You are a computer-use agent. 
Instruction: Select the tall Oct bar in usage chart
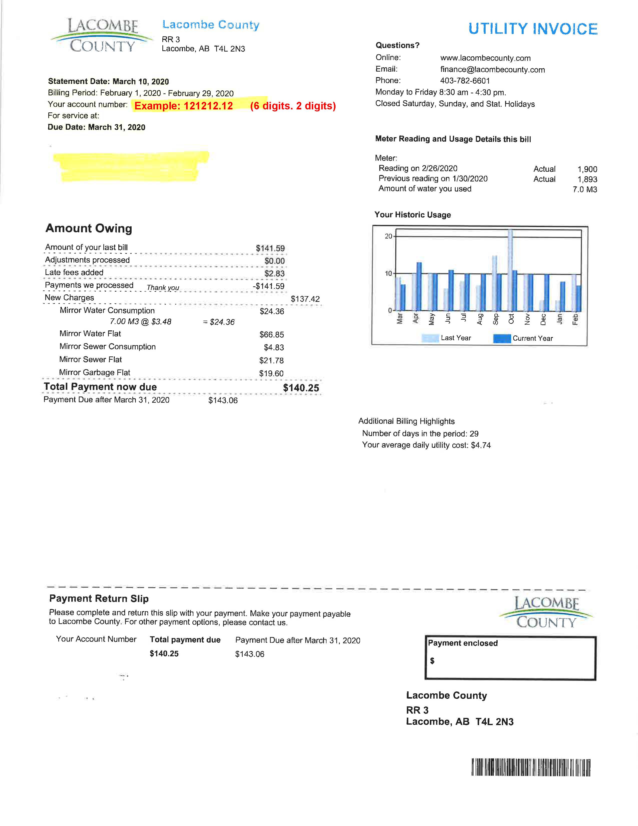click(x=510, y=270)
